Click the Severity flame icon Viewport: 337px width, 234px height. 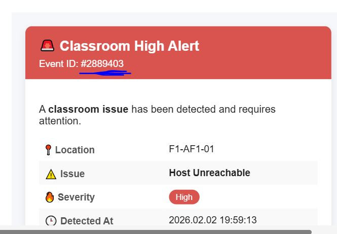[x=50, y=197]
